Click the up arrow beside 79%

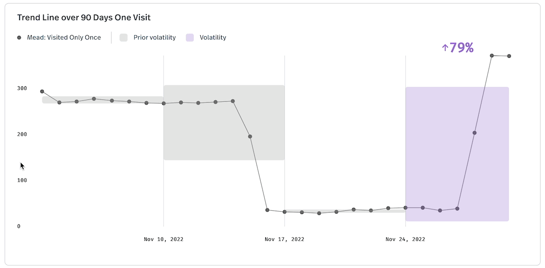[445, 48]
